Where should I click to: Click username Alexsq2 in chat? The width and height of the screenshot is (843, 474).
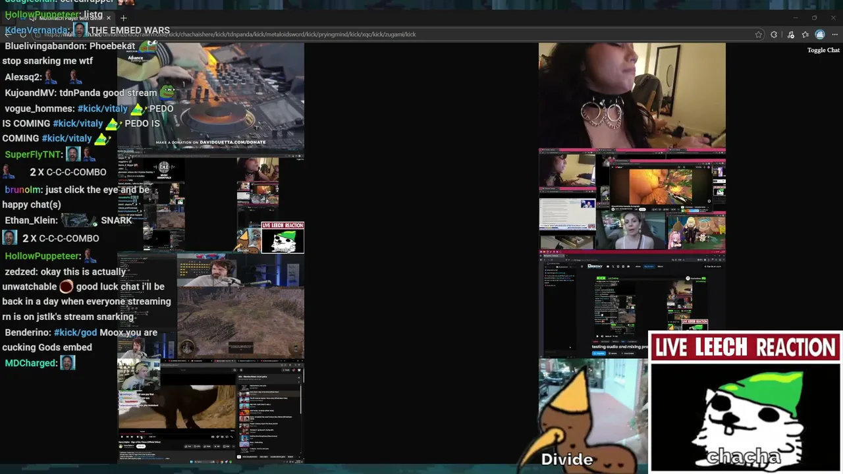(22, 77)
